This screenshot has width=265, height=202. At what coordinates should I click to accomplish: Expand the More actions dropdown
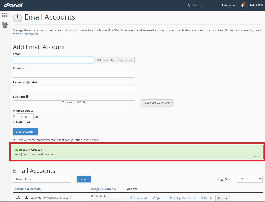(222, 198)
